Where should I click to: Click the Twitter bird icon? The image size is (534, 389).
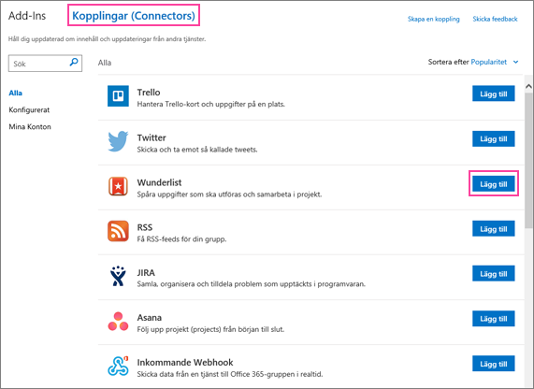tap(118, 141)
